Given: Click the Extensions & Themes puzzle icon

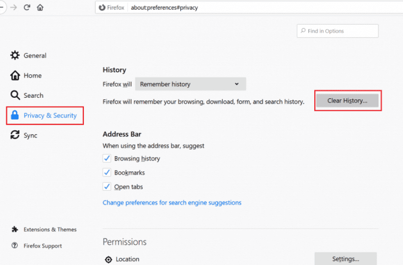Looking at the screenshot, I should 15,229.
